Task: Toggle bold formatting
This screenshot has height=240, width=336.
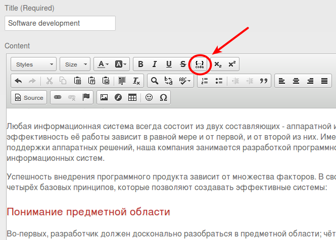Action: coord(140,64)
